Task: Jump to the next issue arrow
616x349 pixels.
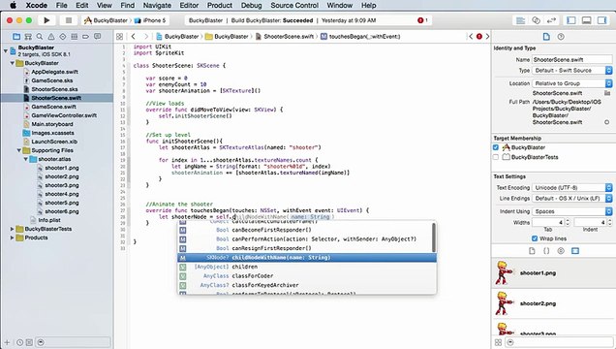Action: (487, 37)
